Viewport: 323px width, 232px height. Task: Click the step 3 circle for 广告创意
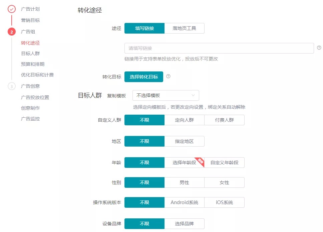tap(12, 86)
